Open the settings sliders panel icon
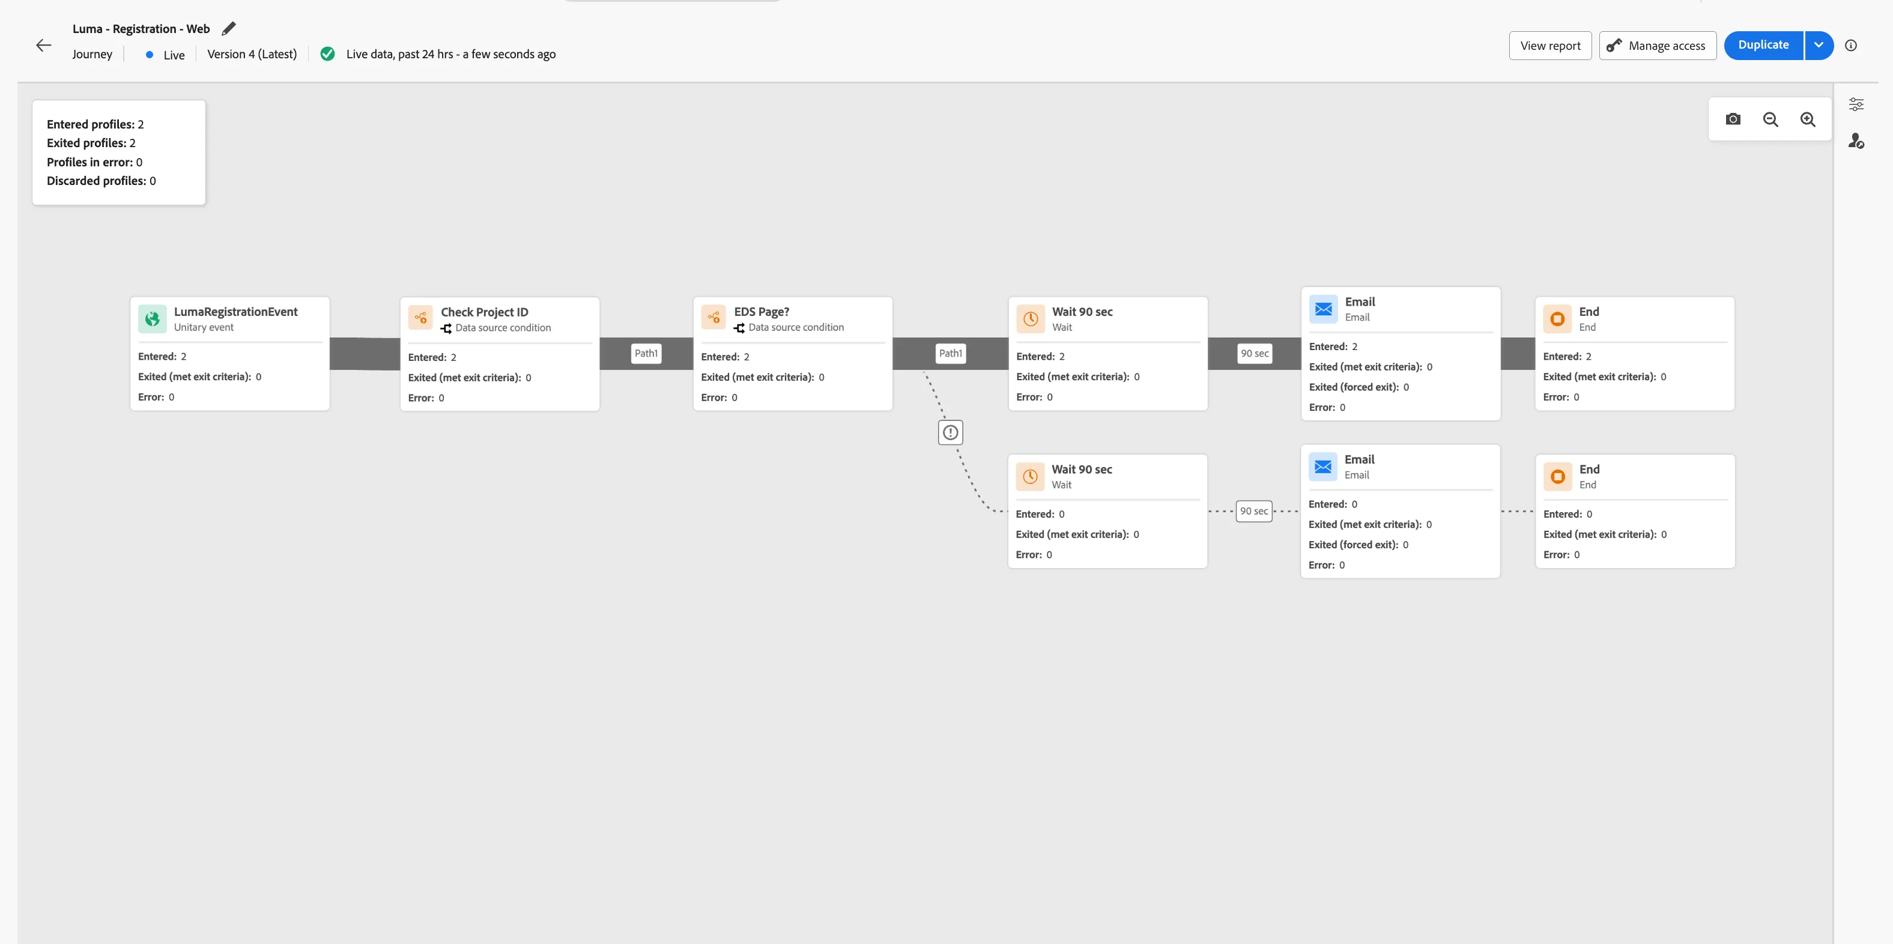This screenshot has width=1893, height=944. [1856, 104]
